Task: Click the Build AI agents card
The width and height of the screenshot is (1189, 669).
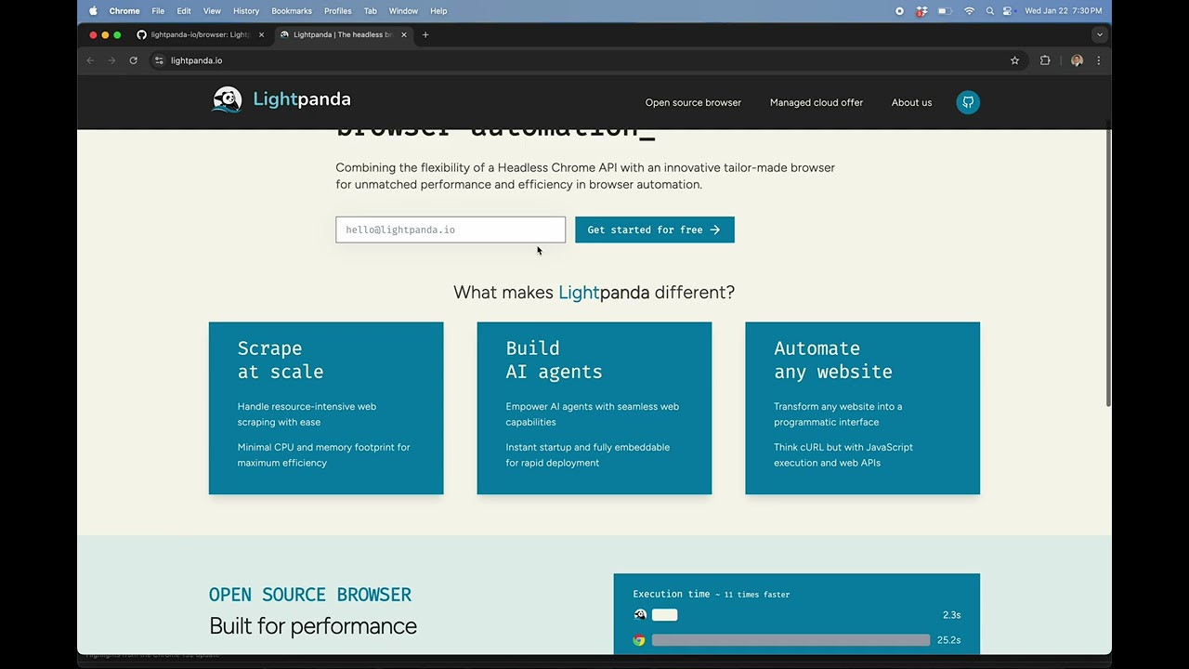Action: pos(594,408)
